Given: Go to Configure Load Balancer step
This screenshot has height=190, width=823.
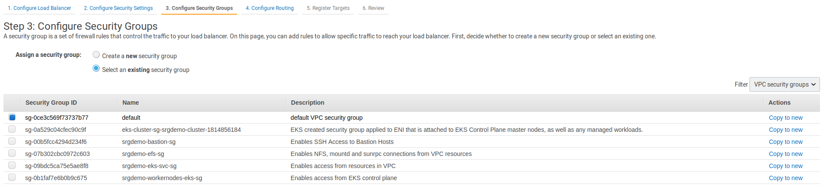Looking at the screenshot, I should tap(39, 8).
